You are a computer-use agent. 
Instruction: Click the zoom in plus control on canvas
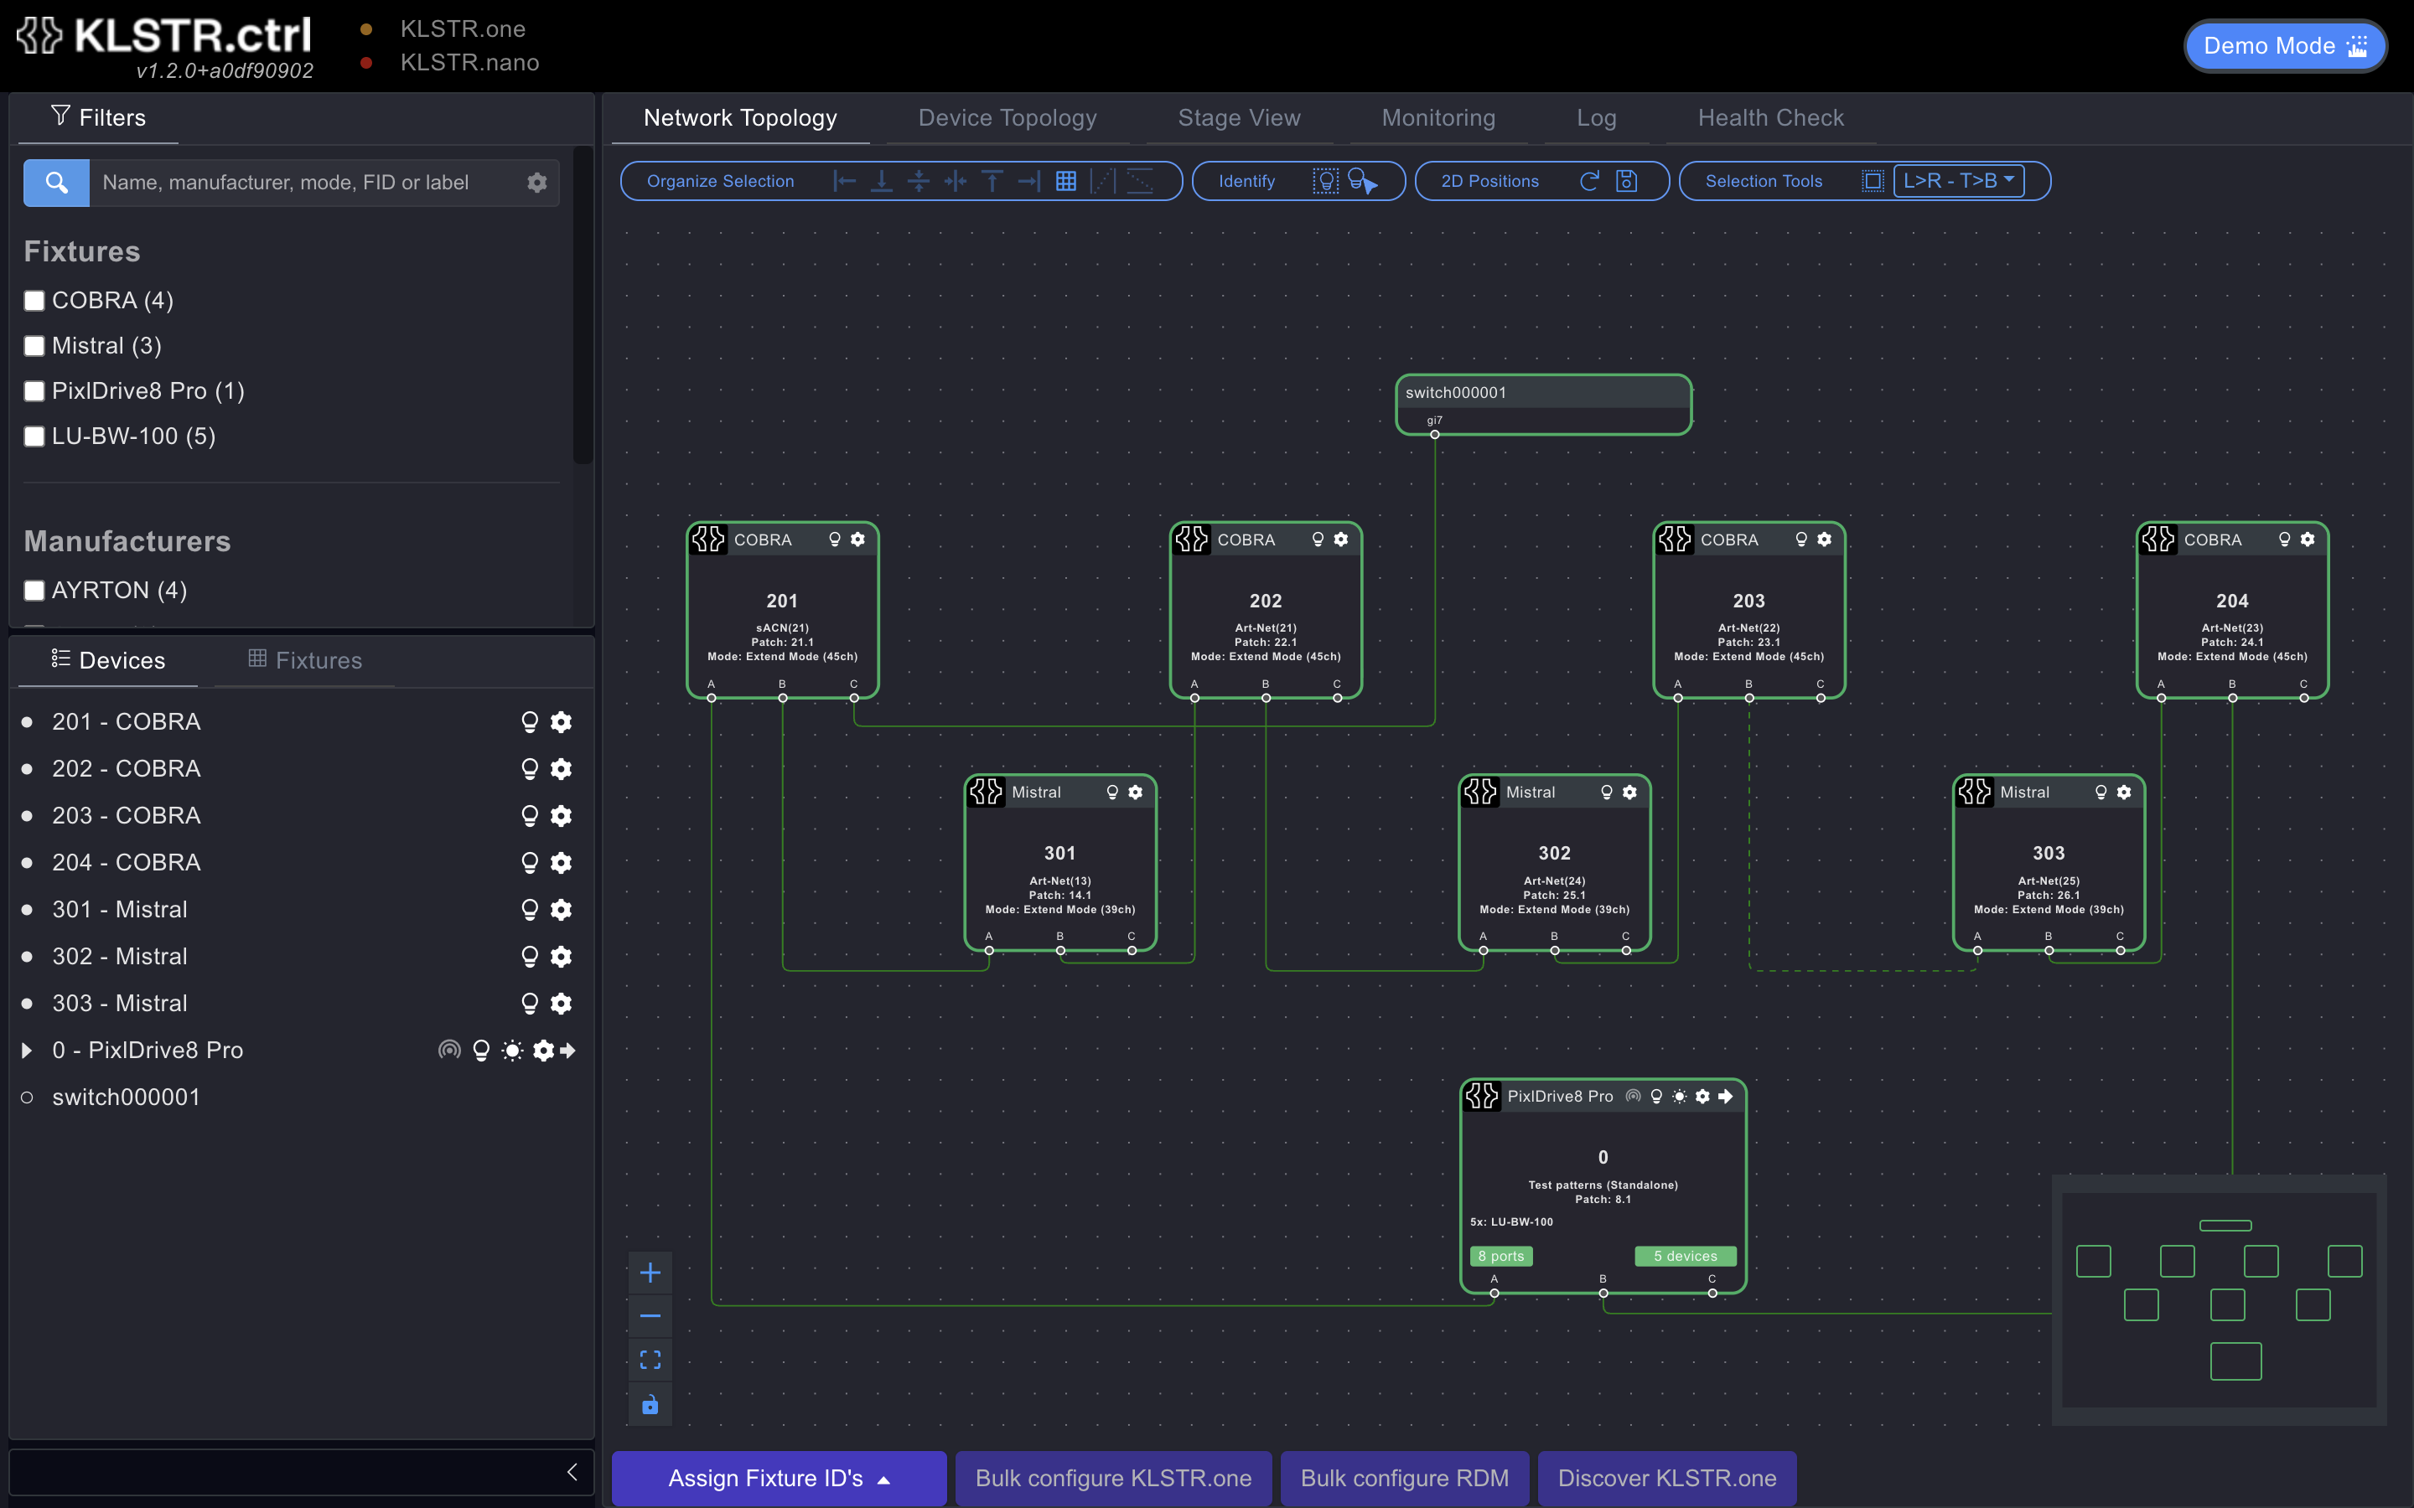coord(650,1273)
